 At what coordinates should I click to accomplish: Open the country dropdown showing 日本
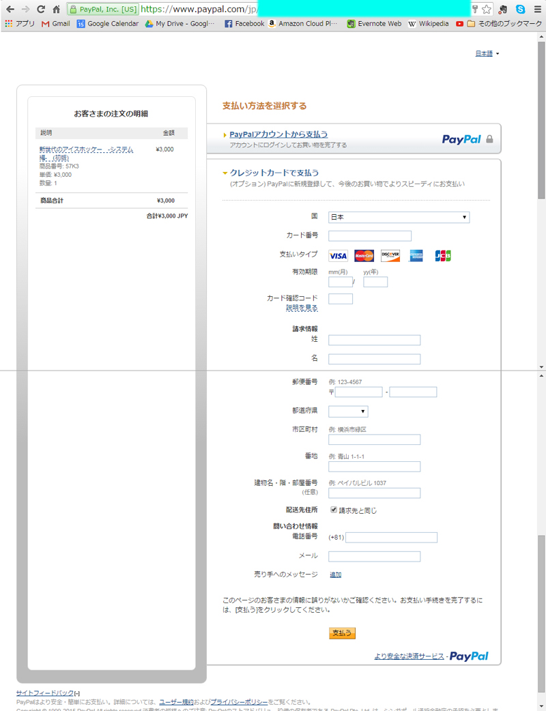399,217
